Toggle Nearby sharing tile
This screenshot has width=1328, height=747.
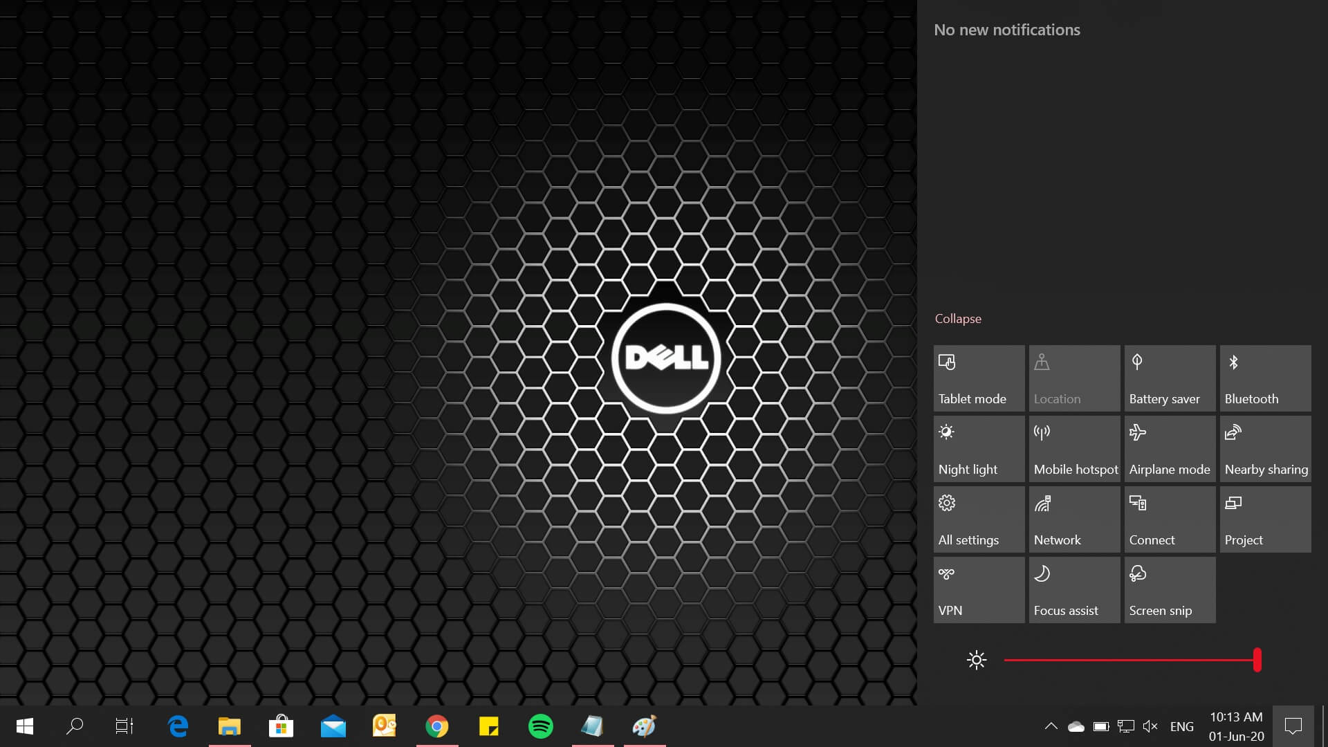[x=1265, y=449]
